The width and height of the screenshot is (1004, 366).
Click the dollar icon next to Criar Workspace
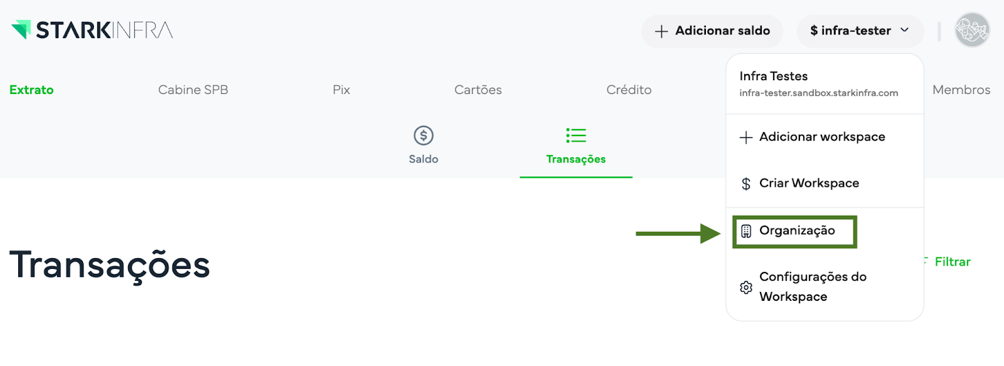746,184
